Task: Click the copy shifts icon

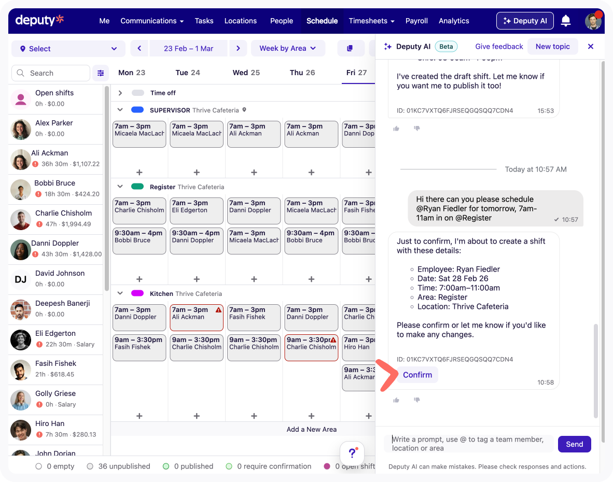Action: pyautogui.click(x=350, y=48)
